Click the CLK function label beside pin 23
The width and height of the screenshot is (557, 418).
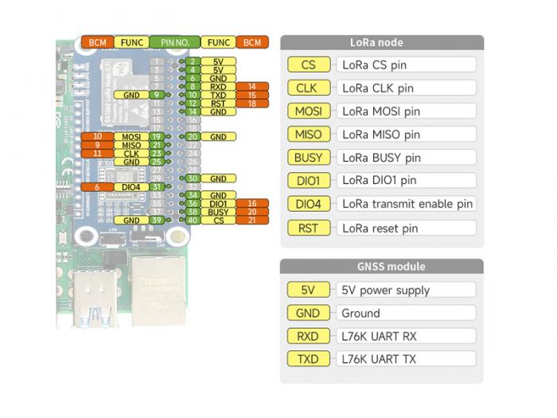pyautogui.click(x=131, y=154)
